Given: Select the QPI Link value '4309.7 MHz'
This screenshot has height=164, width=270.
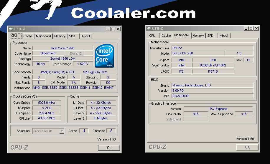Looking at the screenshot, I should click(x=47, y=118).
